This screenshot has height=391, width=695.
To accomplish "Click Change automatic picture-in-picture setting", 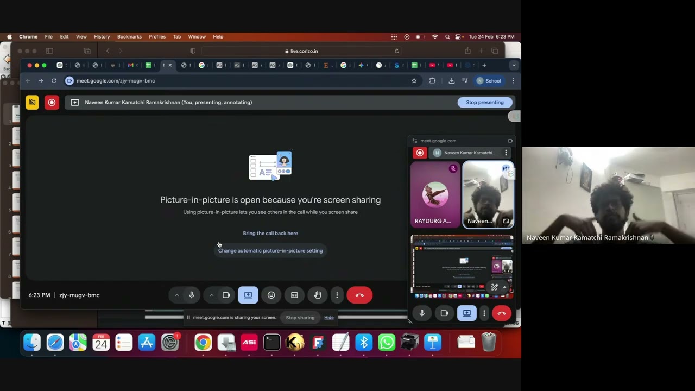I will coord(270,250).
